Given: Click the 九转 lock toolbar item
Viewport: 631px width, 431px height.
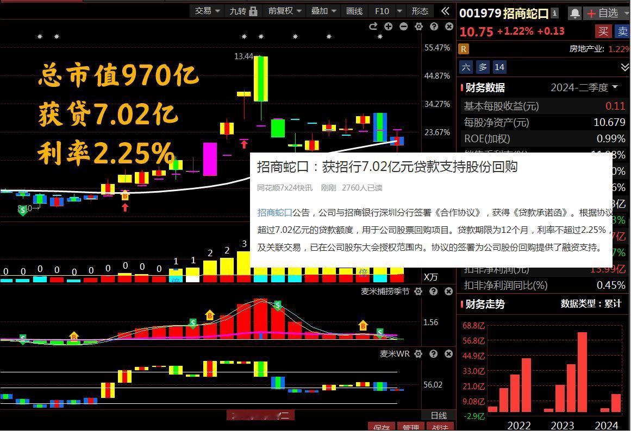Looking at the screenshot, I should click(x=243, y=11).
